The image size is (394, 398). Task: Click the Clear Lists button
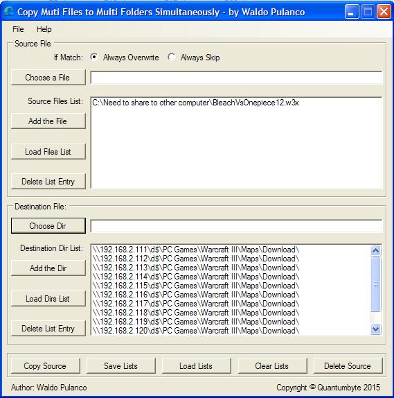pos(272,366)
